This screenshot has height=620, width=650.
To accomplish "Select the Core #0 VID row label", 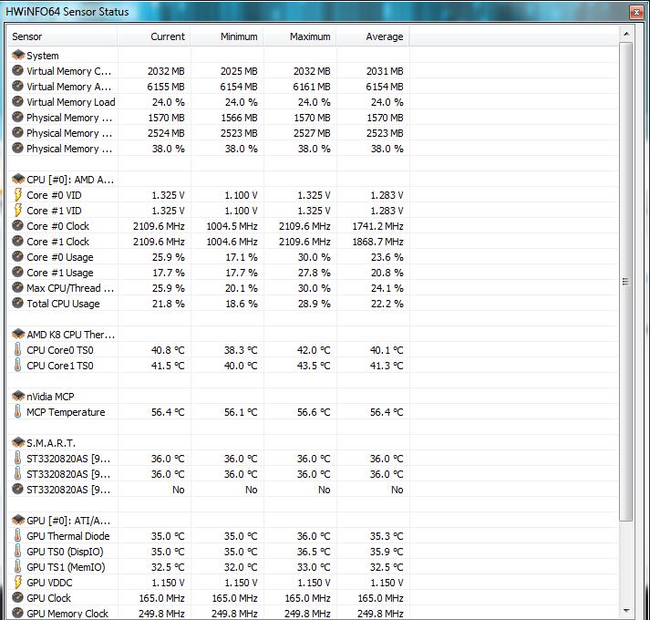I will 54,195.
